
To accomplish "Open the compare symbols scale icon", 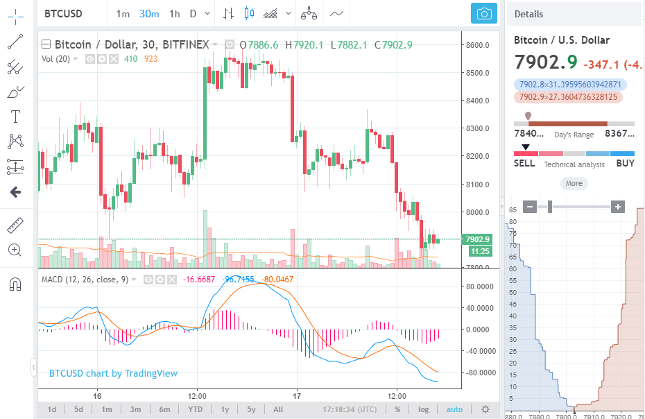I will click(x=309, y=14).
